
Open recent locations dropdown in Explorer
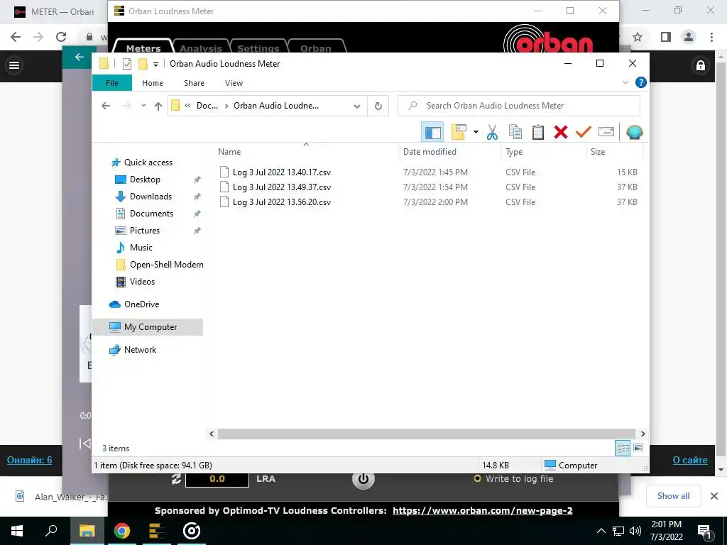tap(143, 106)
